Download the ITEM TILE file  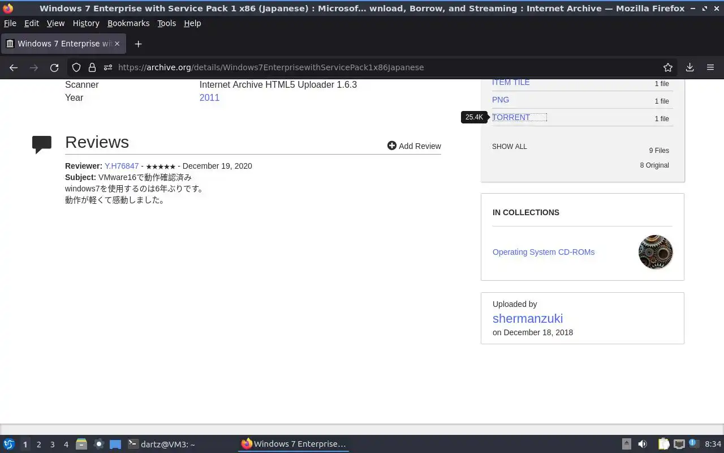511,82
